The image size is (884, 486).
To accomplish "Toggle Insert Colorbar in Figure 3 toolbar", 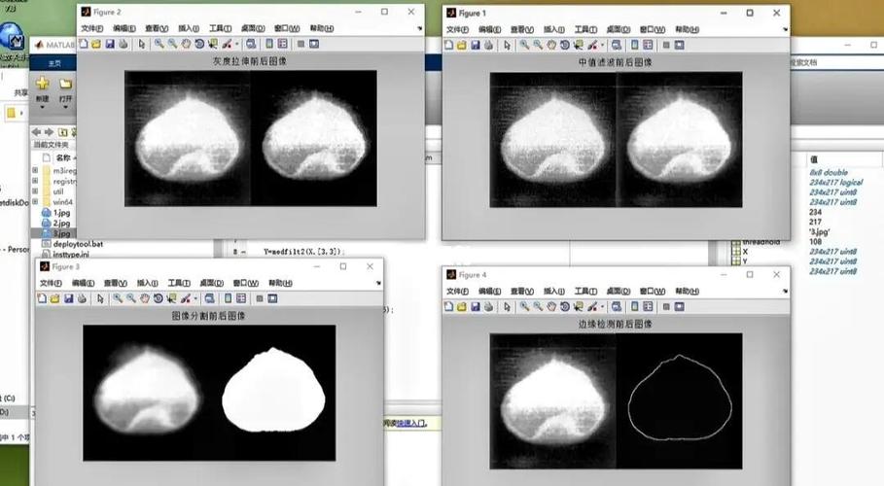I will click(227, 298).
